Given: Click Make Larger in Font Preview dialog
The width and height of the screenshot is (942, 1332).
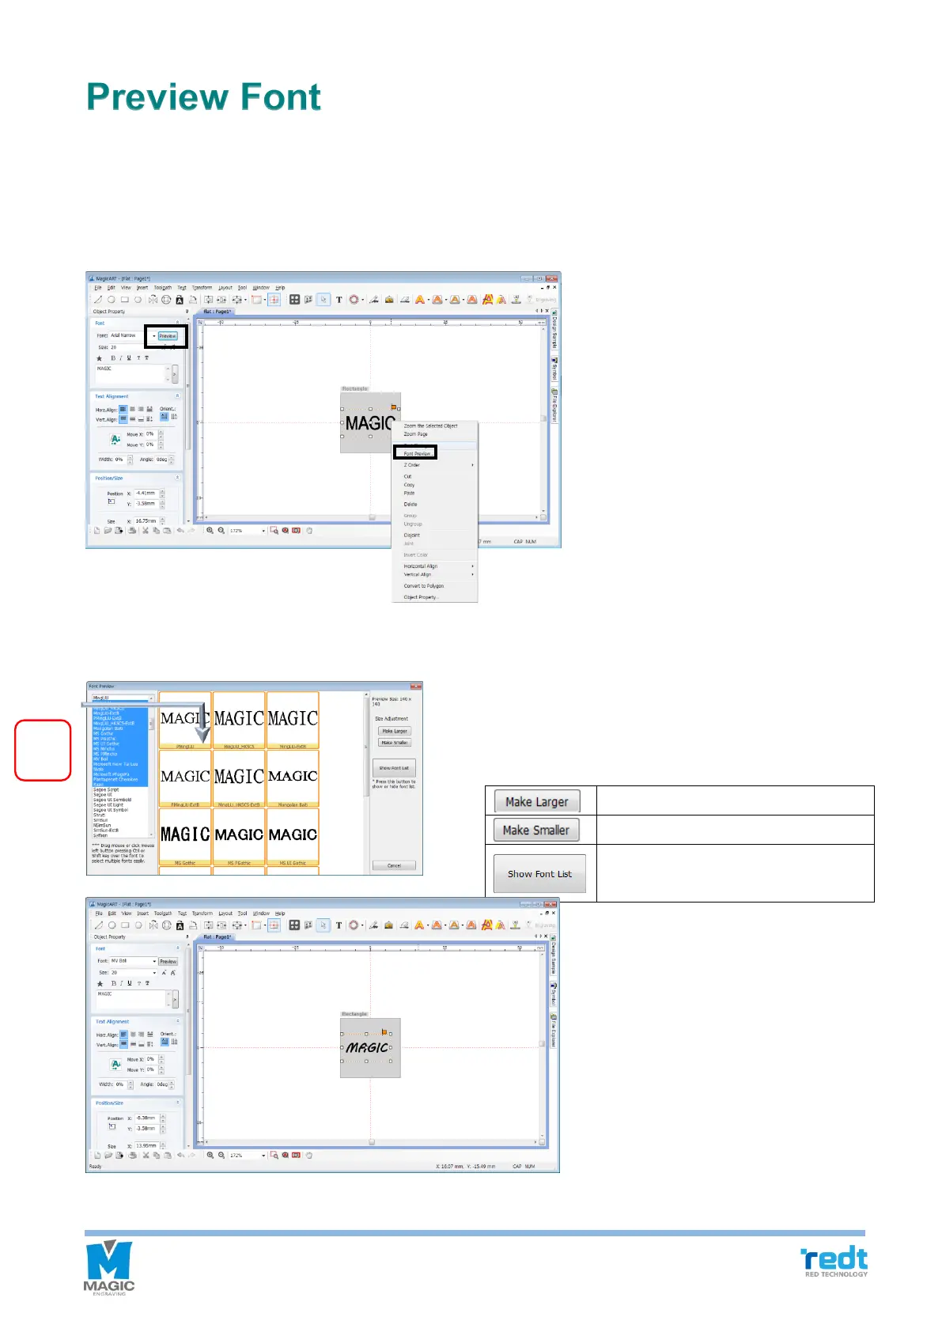Looking at the screenshot, I should (395, 731).
